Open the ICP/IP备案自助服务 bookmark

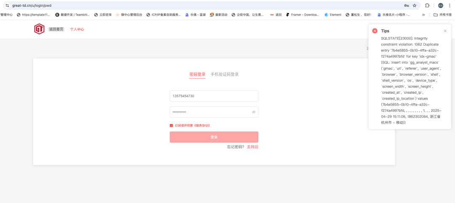click(163, 14)
